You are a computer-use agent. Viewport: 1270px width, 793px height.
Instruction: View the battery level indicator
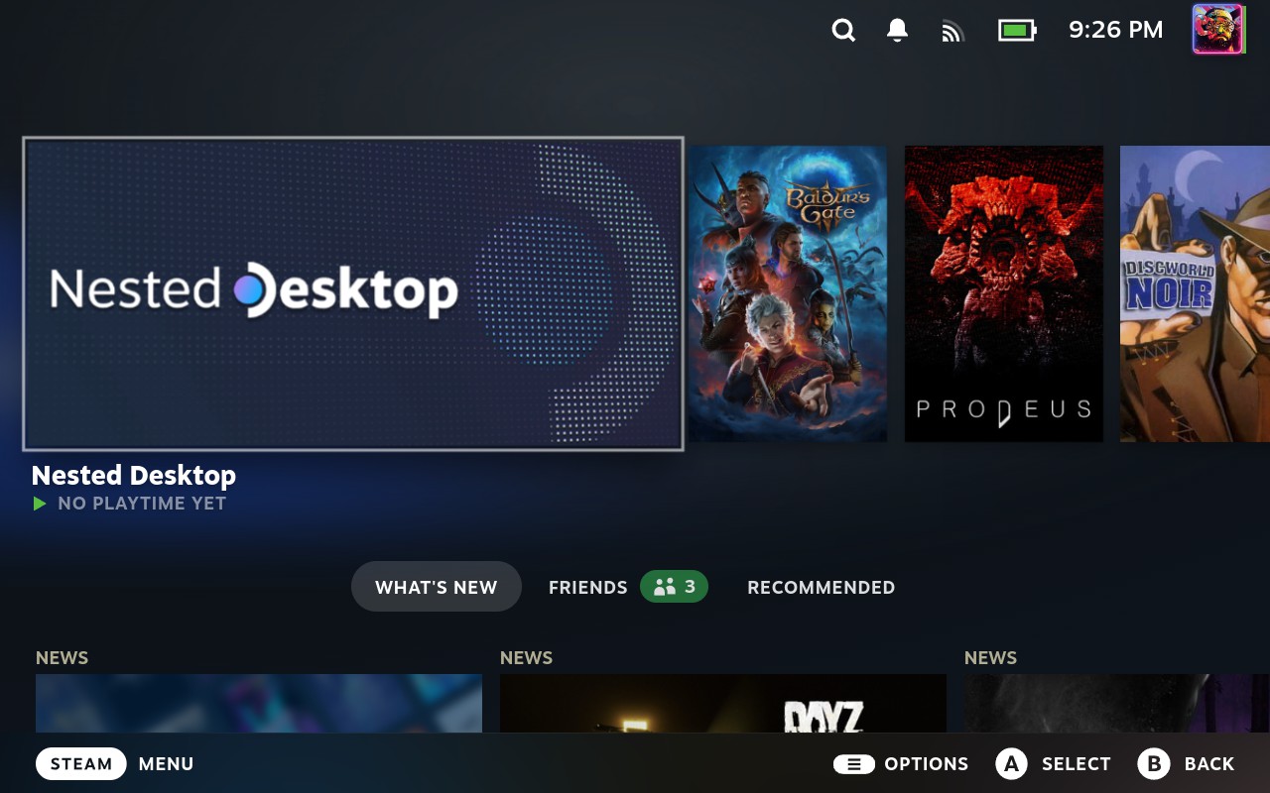(1014, 30)
